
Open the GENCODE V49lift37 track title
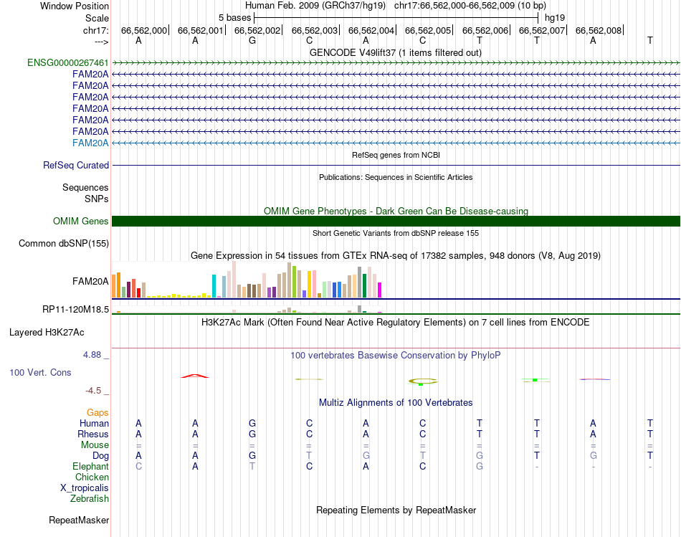[x=396, y=52]
